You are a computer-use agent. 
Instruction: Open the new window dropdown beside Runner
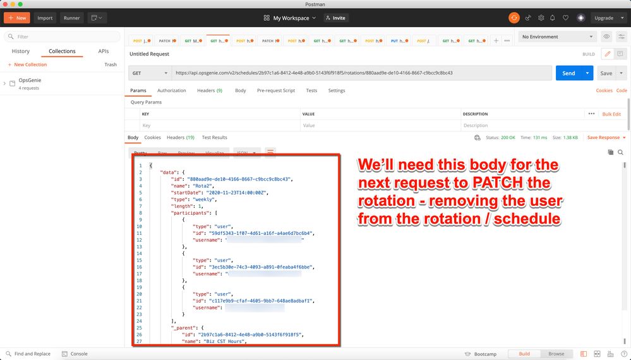coord(97,18)
